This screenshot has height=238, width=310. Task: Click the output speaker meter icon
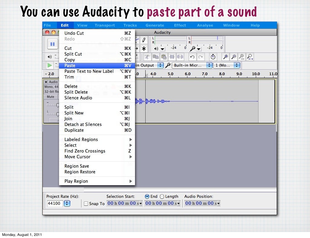pos(156,49)
